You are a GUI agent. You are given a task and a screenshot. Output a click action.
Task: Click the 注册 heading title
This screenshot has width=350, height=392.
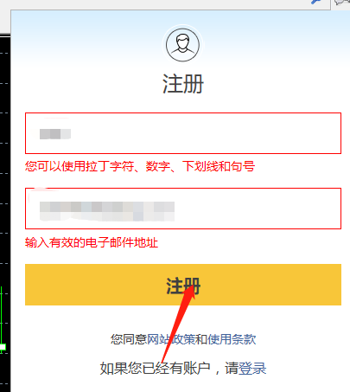[x=183, y=84]
